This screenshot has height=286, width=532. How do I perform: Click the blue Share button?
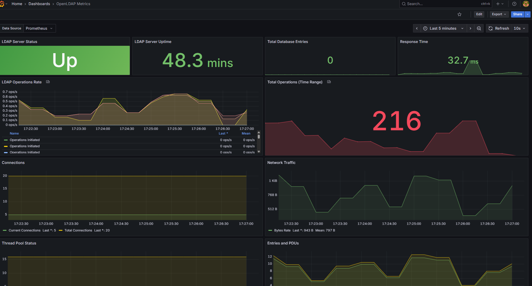[518, 14]
